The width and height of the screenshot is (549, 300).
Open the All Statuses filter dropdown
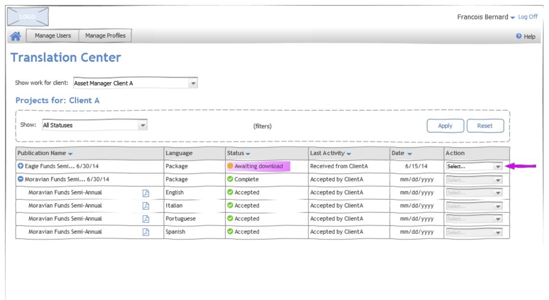94,125
